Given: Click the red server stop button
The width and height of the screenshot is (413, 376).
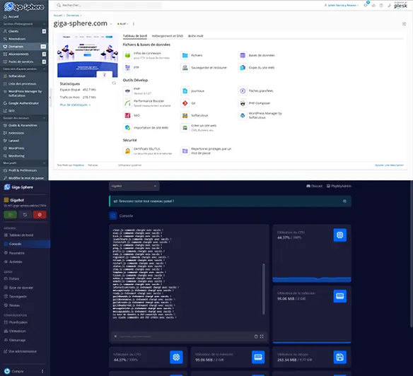Looking at the screenshot, I should point(40,215).
